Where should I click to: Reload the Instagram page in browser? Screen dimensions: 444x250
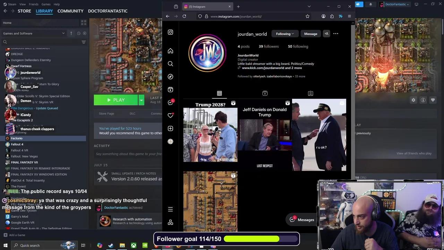184,16
